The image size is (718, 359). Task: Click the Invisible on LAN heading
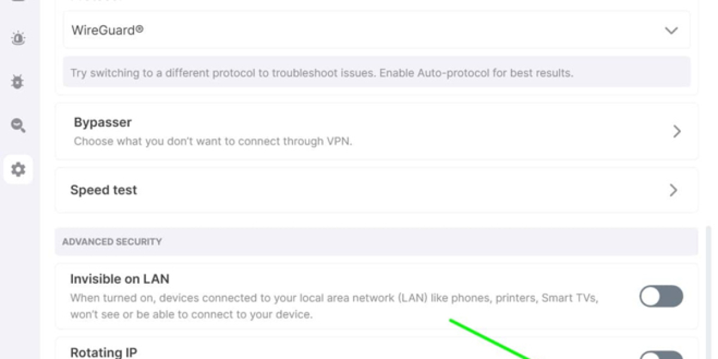[120, 279]
